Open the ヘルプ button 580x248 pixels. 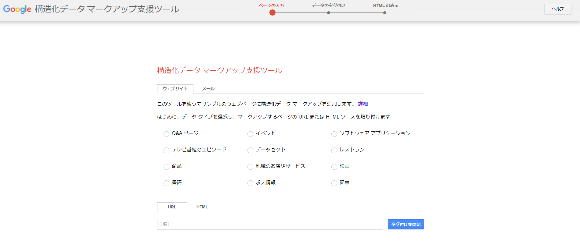tap(558, 9)
